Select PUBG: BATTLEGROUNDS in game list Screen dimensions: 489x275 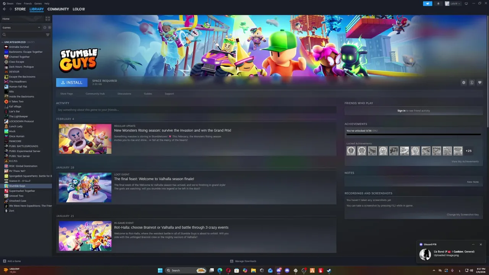click(x=23, y=146)
